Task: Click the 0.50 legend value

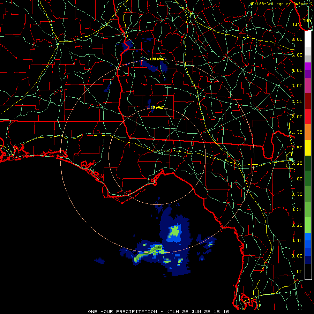Action: pos(297,210)
